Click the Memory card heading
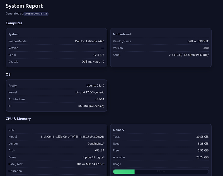223x176 pixels. click(x=119, y=130)
